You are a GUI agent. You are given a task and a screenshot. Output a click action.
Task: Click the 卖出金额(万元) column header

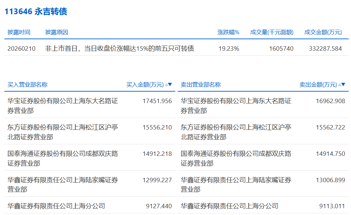318,85
